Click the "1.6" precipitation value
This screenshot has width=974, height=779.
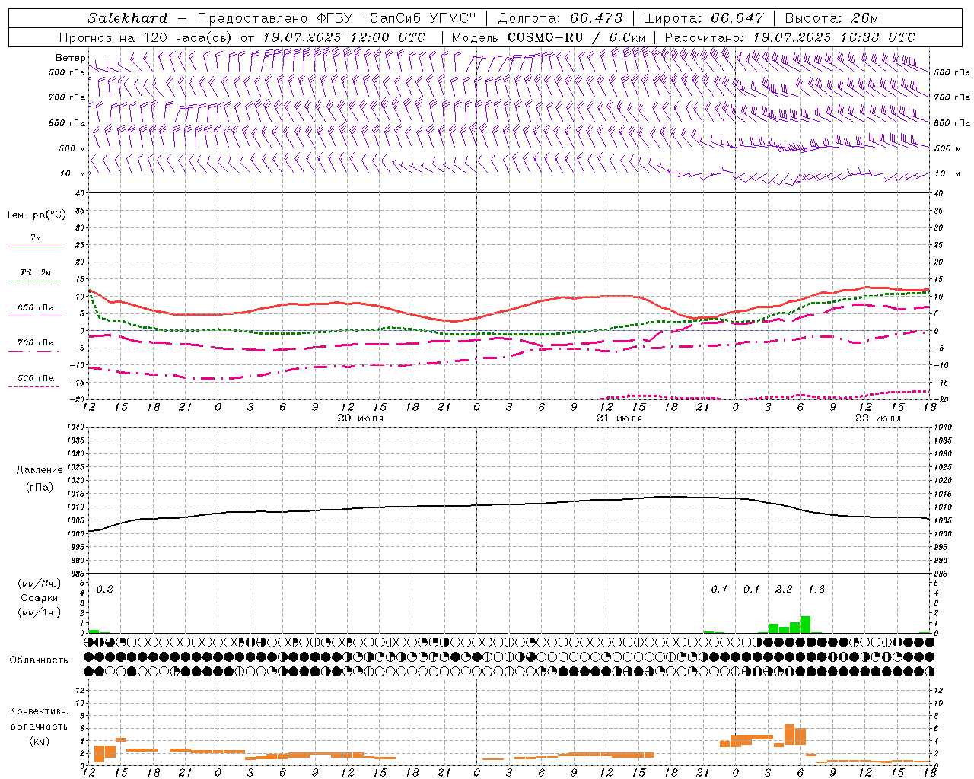(x=816, y=589)
